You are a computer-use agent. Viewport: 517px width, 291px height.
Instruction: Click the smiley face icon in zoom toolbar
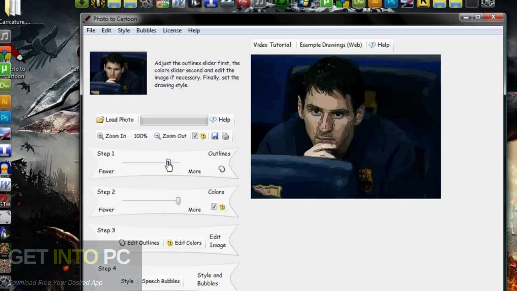pyautogui.click(x=203, y=136)
